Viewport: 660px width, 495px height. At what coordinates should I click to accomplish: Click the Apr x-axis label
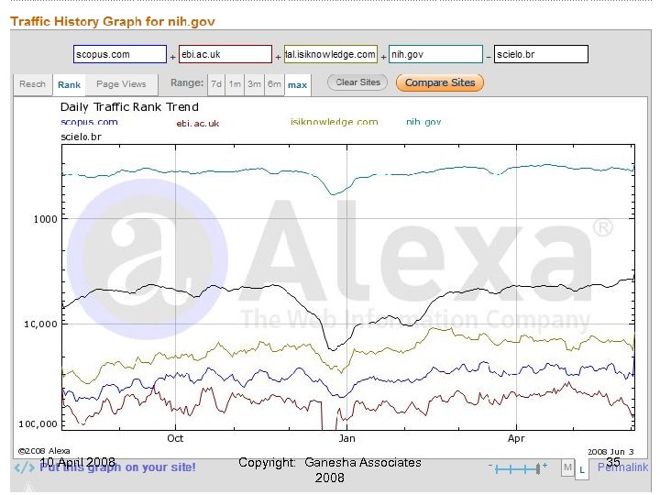click(516, 438)
